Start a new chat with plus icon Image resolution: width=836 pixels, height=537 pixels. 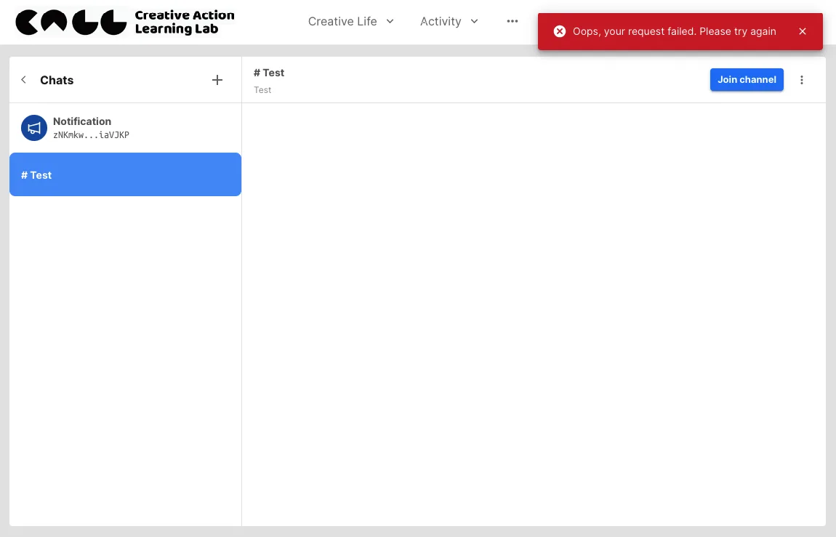217,80
